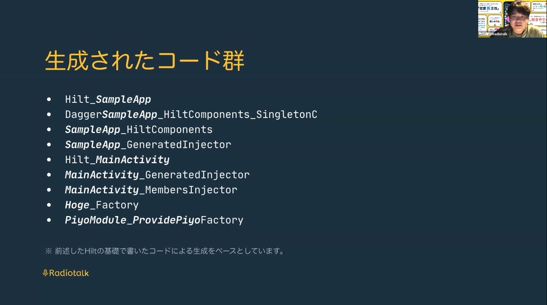Click the bullet dot beside Hilt_SampleApp
Image resolution: width=547 pixels, height=305 pixels.
point(49,99)
